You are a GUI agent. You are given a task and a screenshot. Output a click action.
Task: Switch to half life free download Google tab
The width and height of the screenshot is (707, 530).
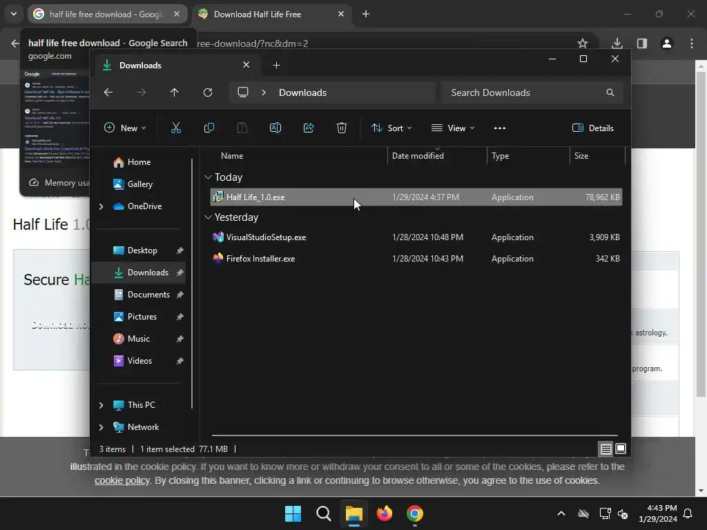click(x=107, y=14)
